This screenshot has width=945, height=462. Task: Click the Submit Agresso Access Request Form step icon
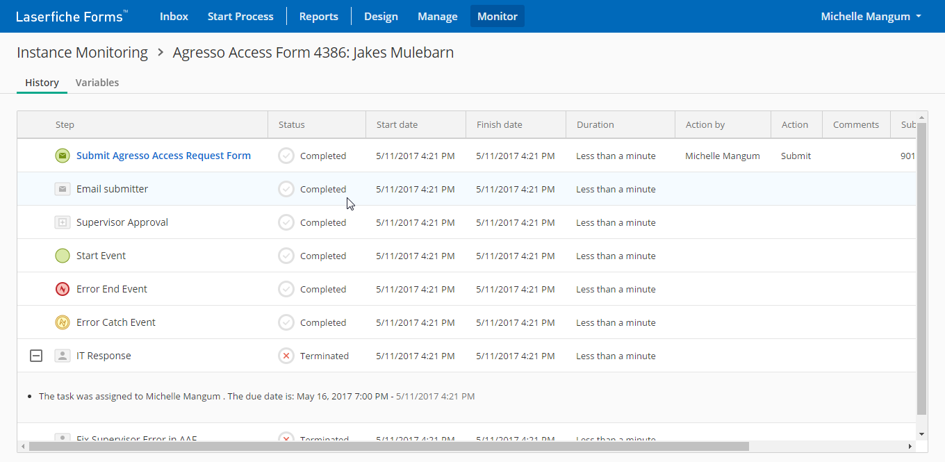(x=63, y=156)
